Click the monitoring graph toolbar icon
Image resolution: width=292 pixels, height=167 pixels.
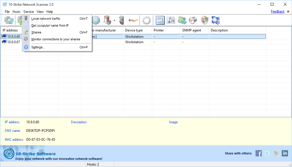(182, 20)
